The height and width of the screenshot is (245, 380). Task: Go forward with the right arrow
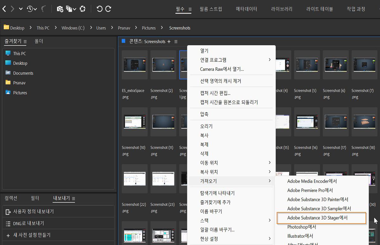click(x=12, y=9)
